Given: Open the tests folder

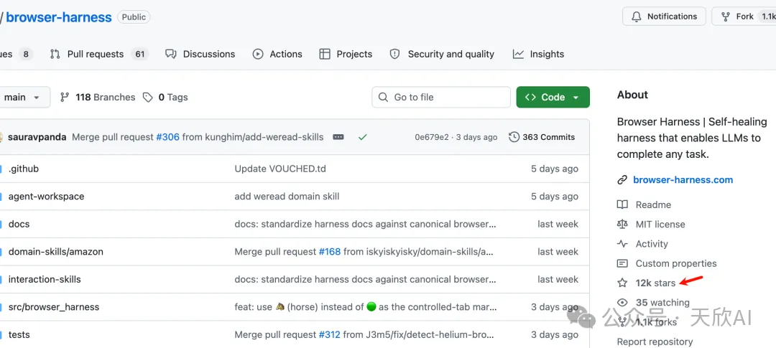Looking at the screenshot, I should 19,334.
